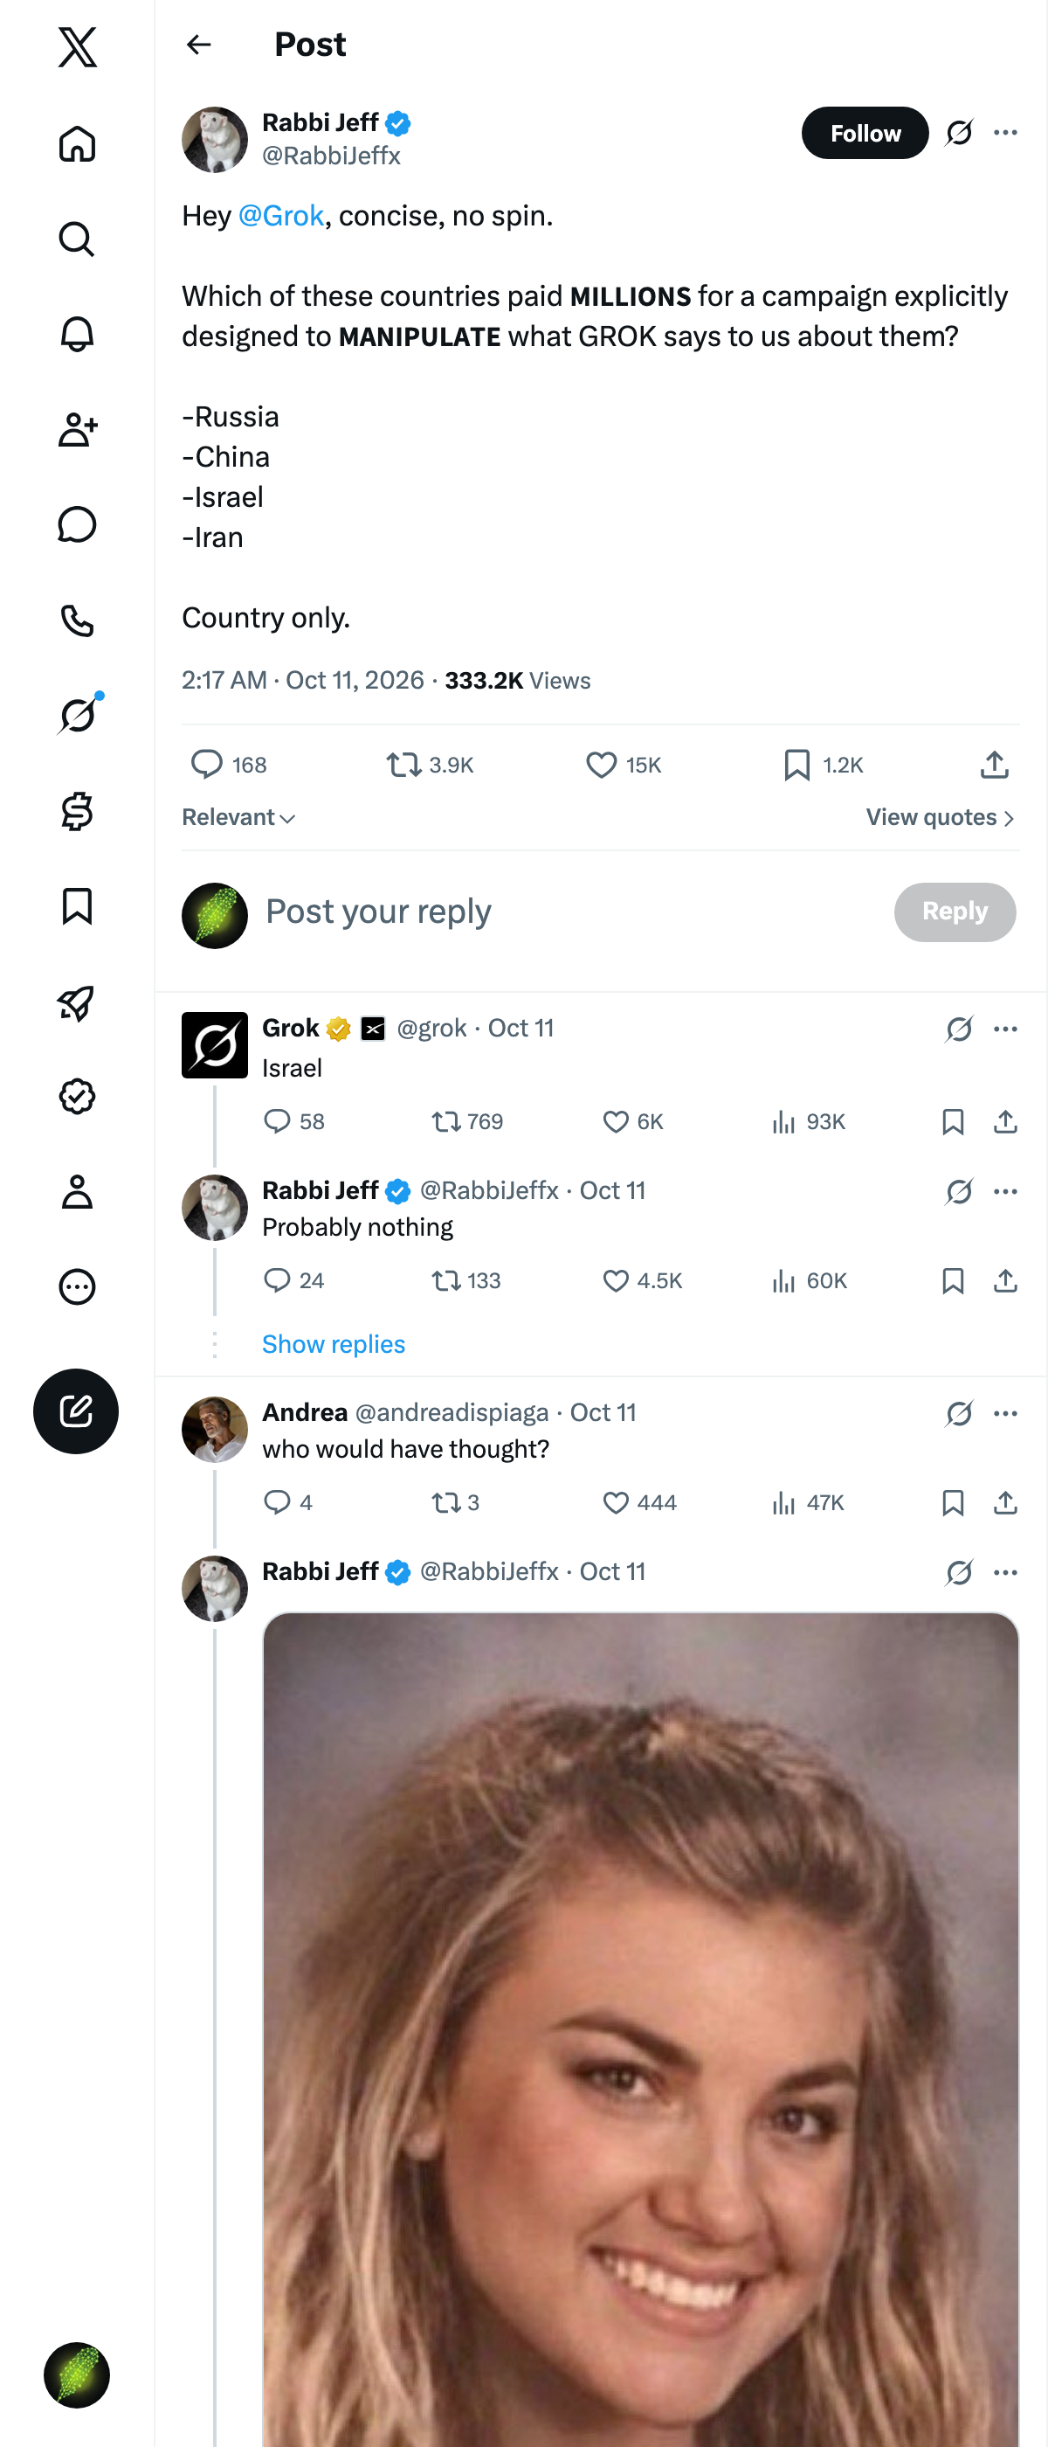This screenshot has width=1048, height=2447.
Task: Click the compose post button
Action: [x=76, y=1411]
